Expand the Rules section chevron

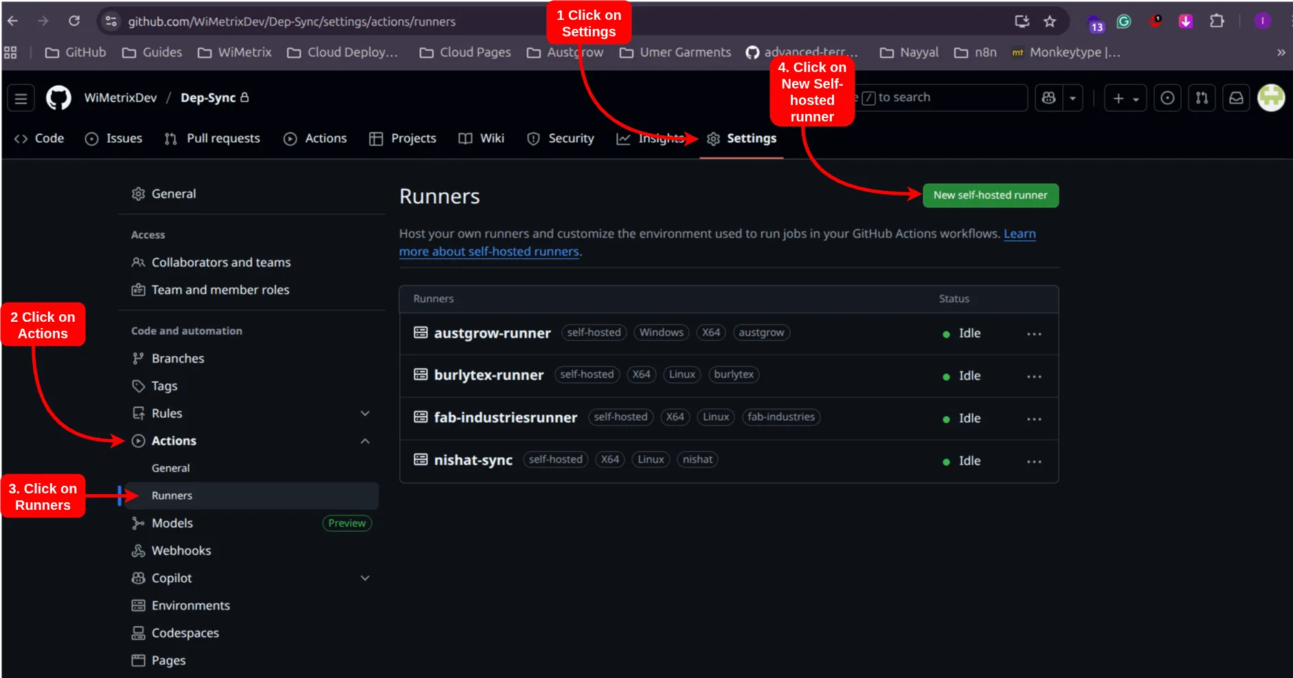(365, 413)
